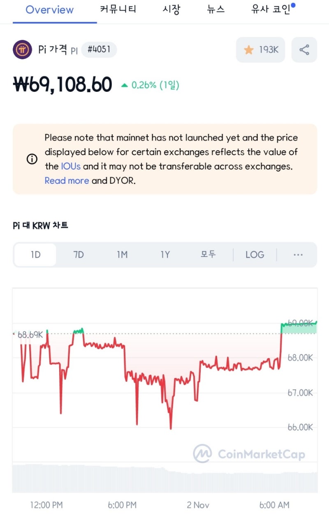Screen dimensions: 329x516
Task: Click the share icon button
Action: tap(304, 50)
